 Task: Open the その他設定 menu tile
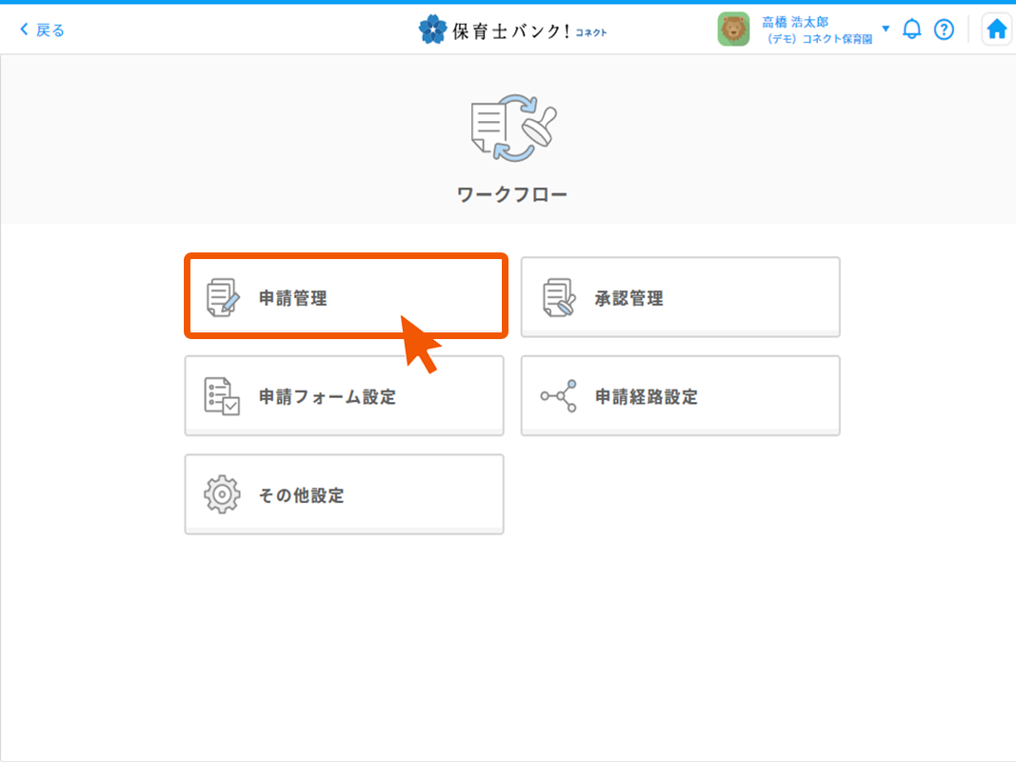[344, 494]
